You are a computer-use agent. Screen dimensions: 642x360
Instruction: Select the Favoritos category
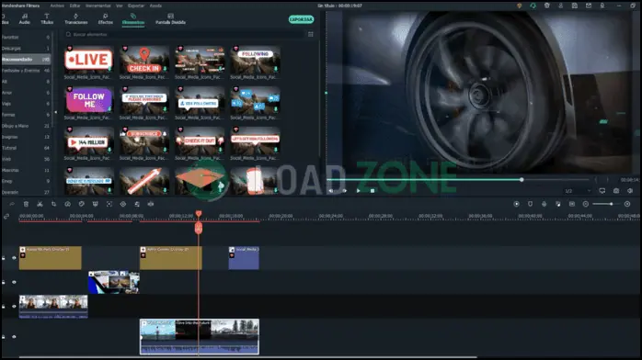[26, 37]
